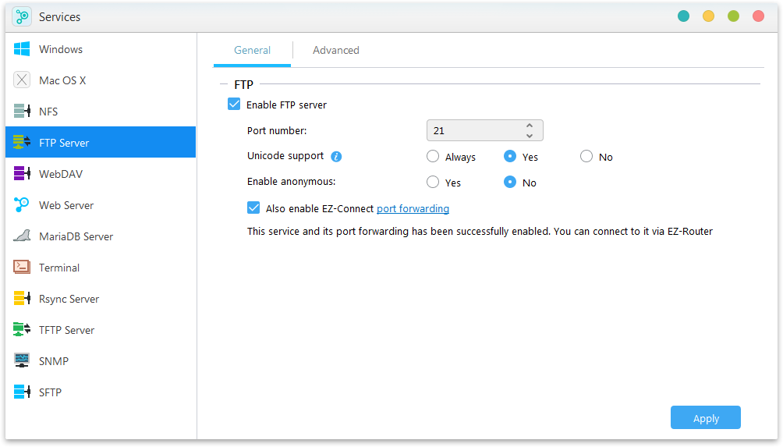The image size is (783, 447).
Task: Open TFTP Server settings
Action: click(101, 330)
